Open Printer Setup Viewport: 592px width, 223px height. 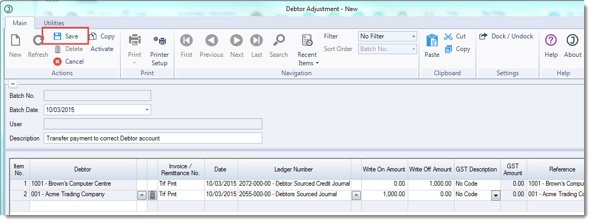tap(160, 51)
